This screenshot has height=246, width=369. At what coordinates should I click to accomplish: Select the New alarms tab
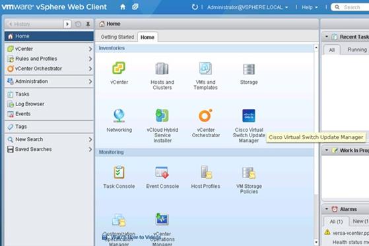coord(360,222)
